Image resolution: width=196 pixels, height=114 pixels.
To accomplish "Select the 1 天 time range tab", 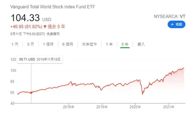I will coord(15,44).
